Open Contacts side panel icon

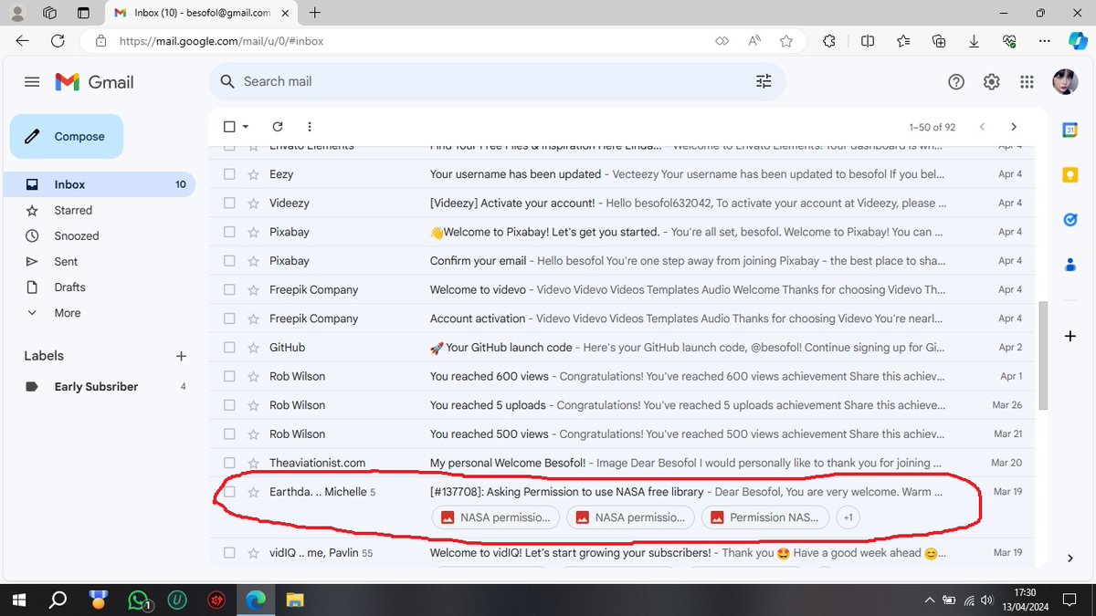coord(1070,265)
